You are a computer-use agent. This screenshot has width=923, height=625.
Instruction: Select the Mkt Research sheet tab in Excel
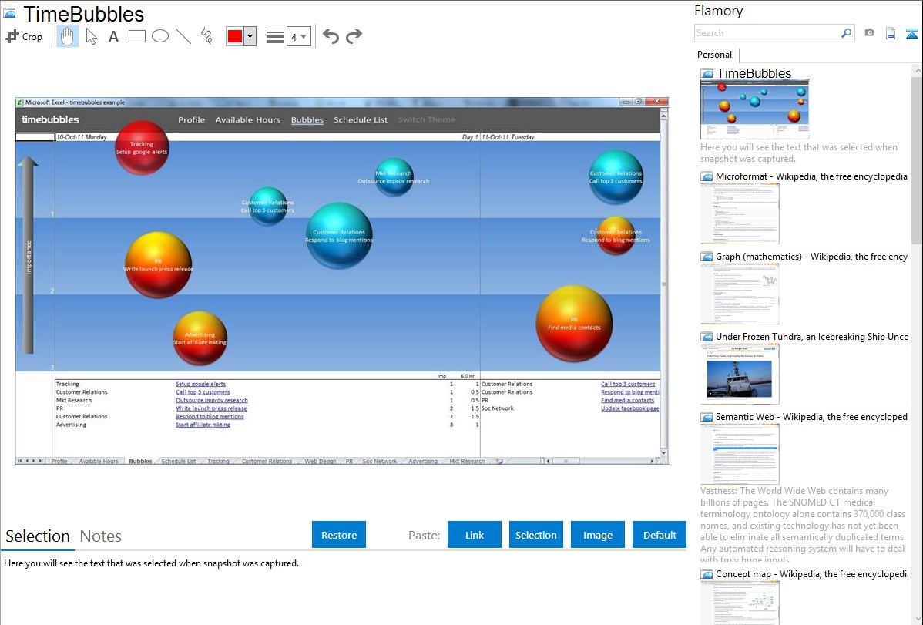point(467,462)
